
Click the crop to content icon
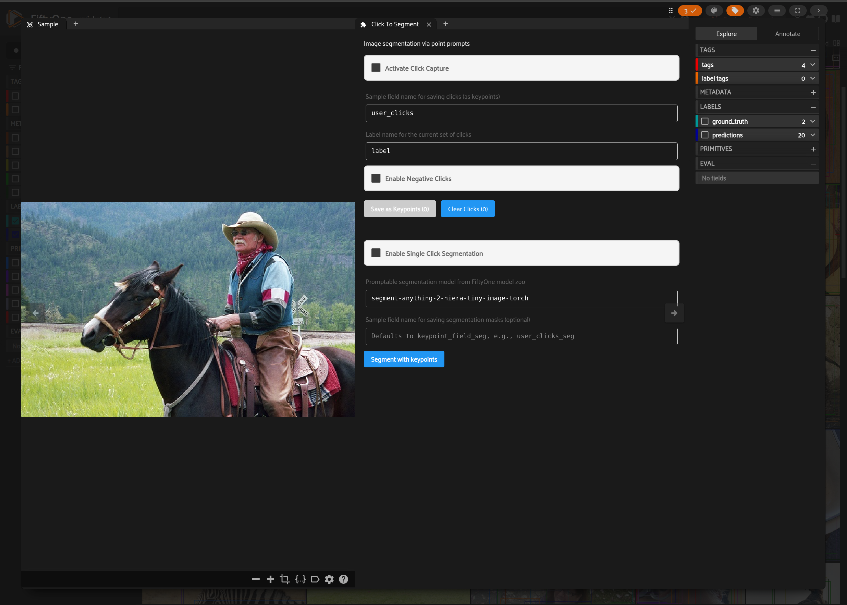pyautogui.click(x=285, y=579)
